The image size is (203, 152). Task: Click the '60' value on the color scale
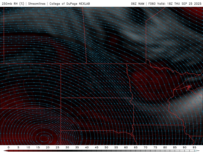point(126,147)
